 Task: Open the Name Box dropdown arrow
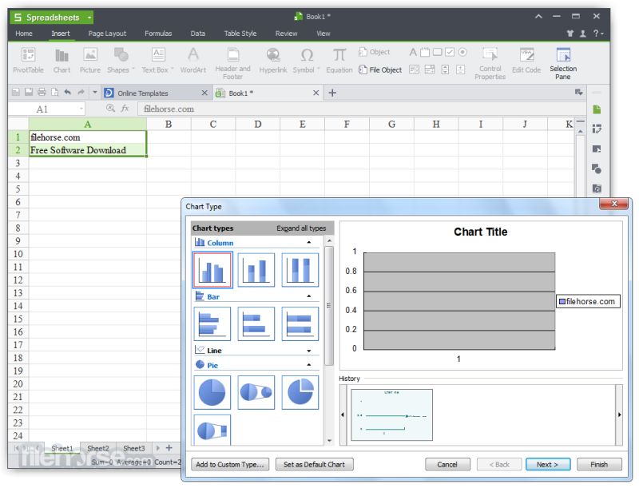(81, 109)
